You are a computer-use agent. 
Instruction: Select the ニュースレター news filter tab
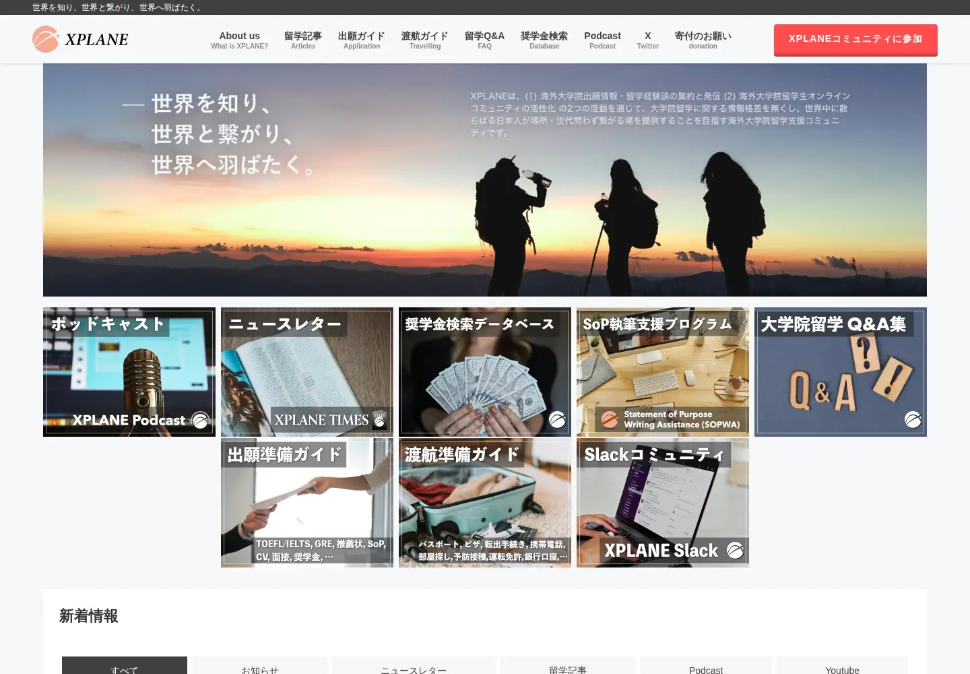[414, 666]
